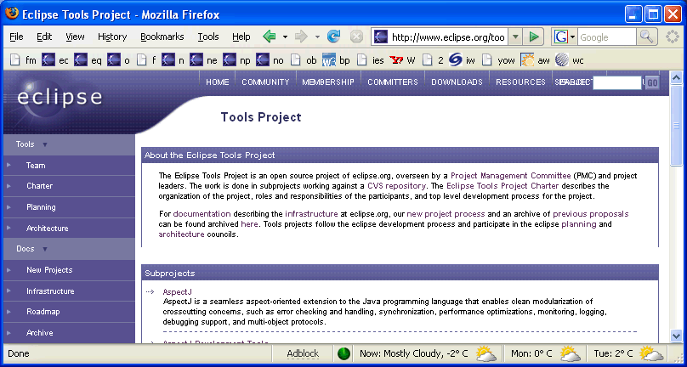Go to COMMUNITY in site navigation
Screen dimensions: 687x367
(x=265, y=82)
